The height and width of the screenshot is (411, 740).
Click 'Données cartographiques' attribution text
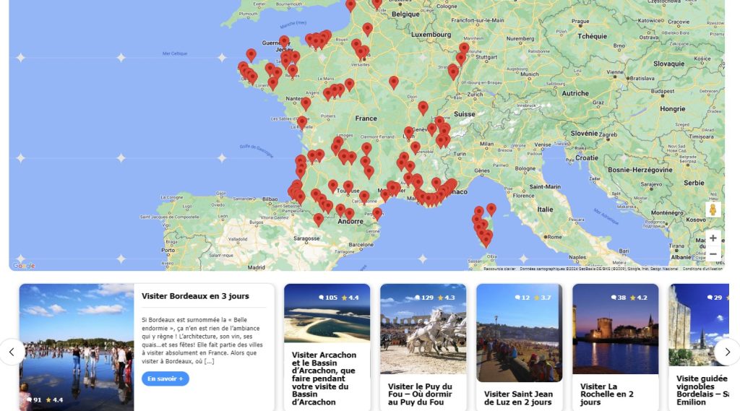point(598,269)
